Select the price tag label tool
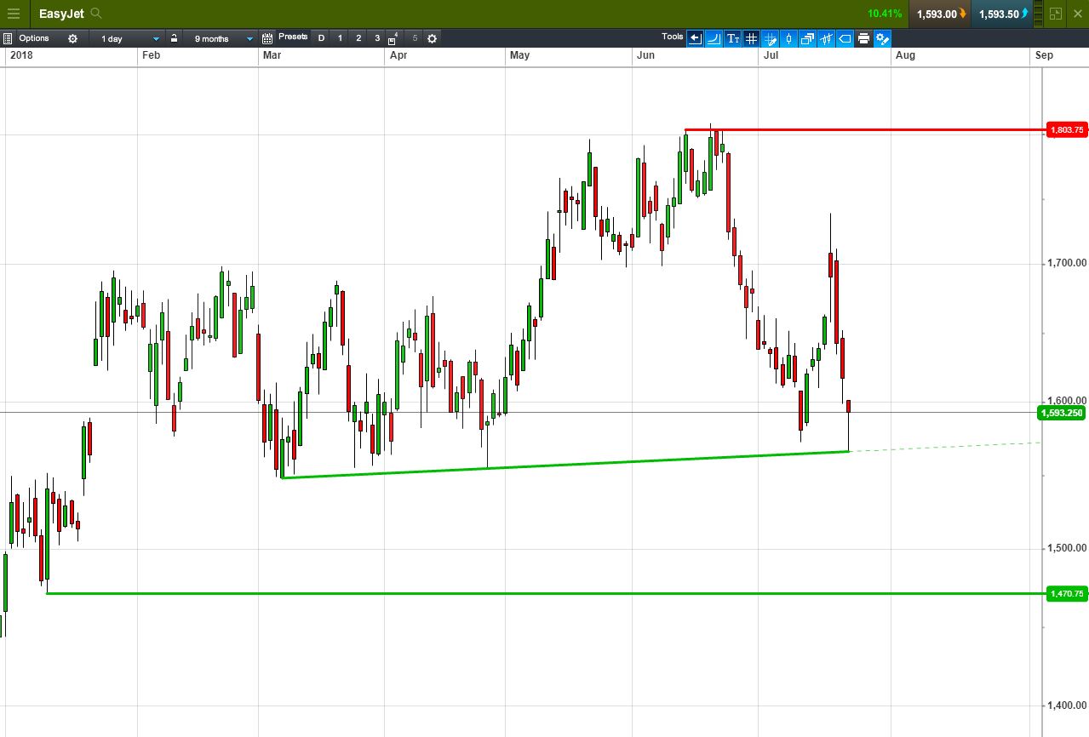The image size is (1089, 737). point(845,38)
